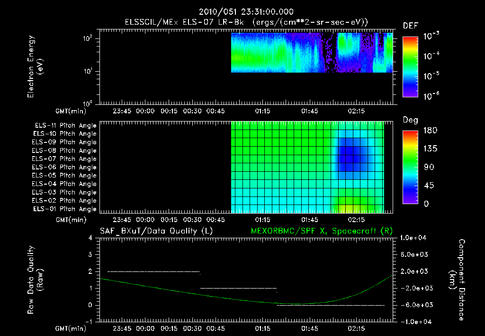Select the ELS-01 Pitch Angle row label

click(x=65, y=209)
